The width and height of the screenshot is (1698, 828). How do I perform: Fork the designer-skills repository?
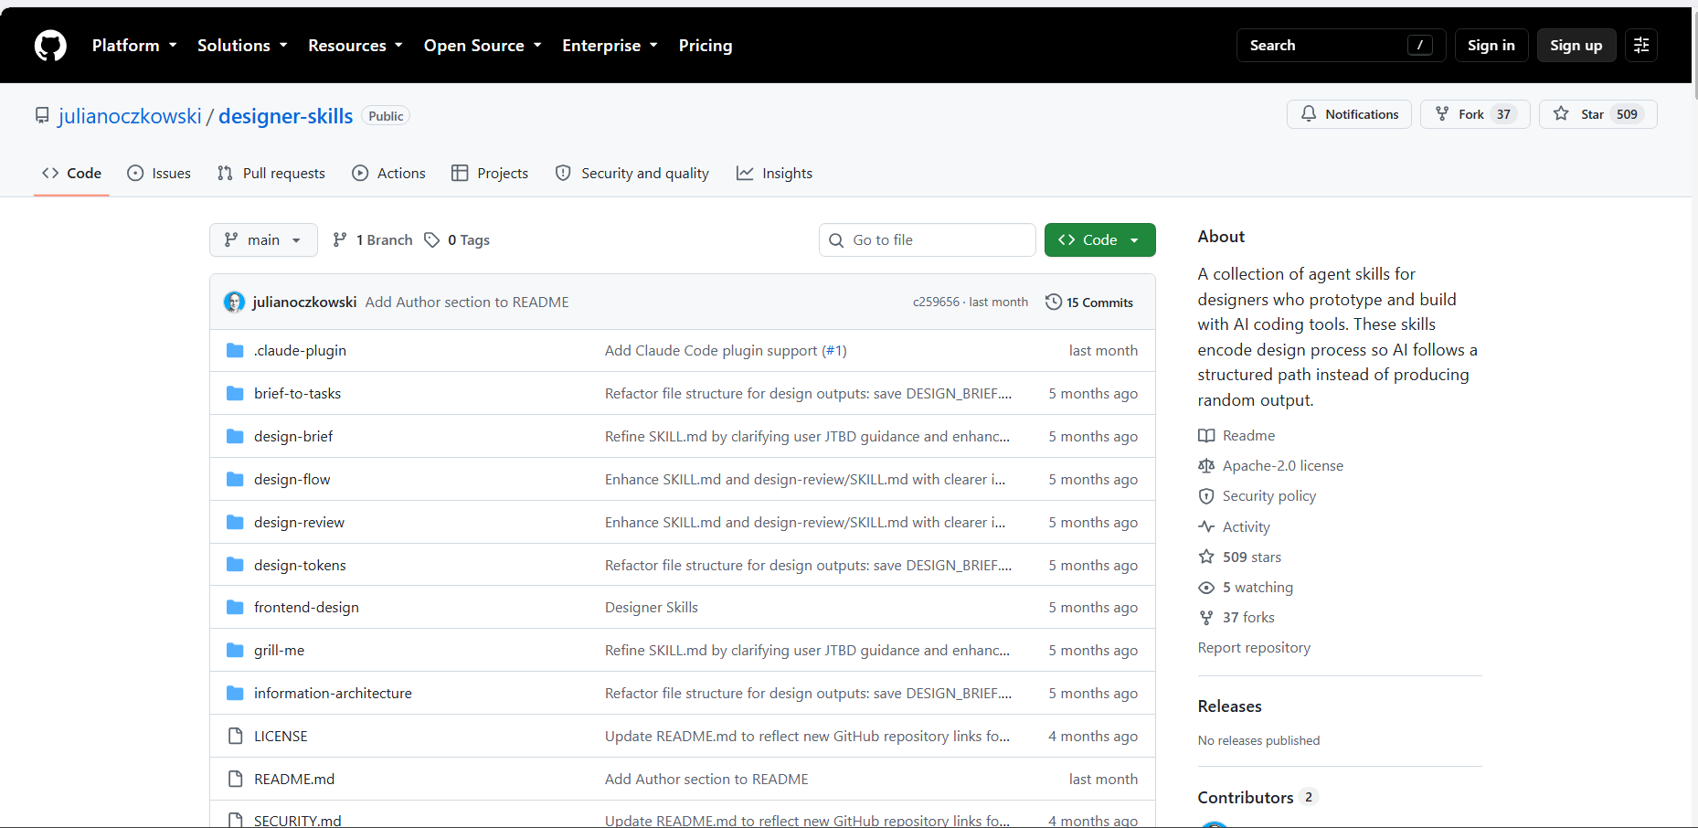(x=1475, y=114)
